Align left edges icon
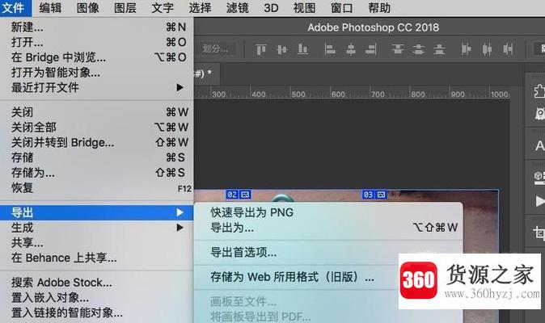Image resolution: width=545 pixels, height=323 pixels. 330,49
